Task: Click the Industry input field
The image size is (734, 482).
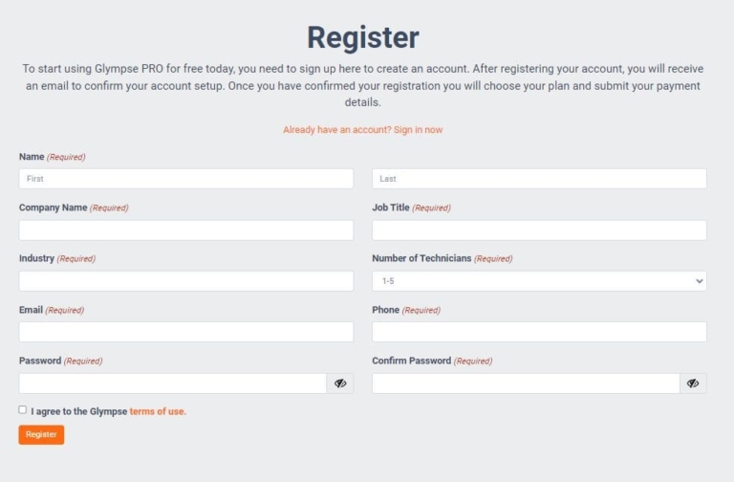Action: [x=186, y=281]
